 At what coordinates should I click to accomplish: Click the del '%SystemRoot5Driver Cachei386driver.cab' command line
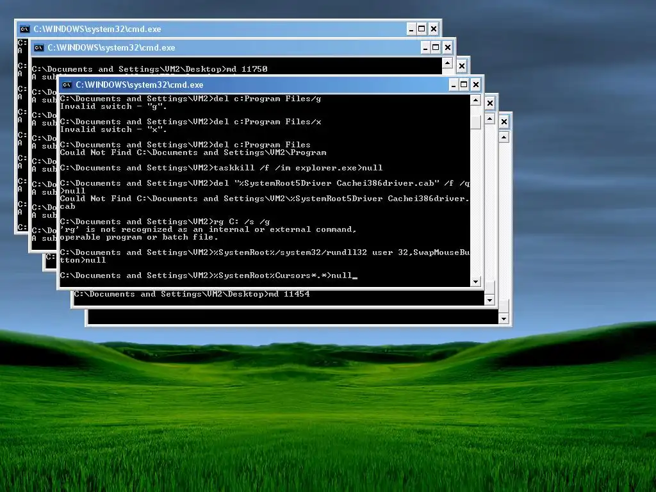tap(265, 187)
